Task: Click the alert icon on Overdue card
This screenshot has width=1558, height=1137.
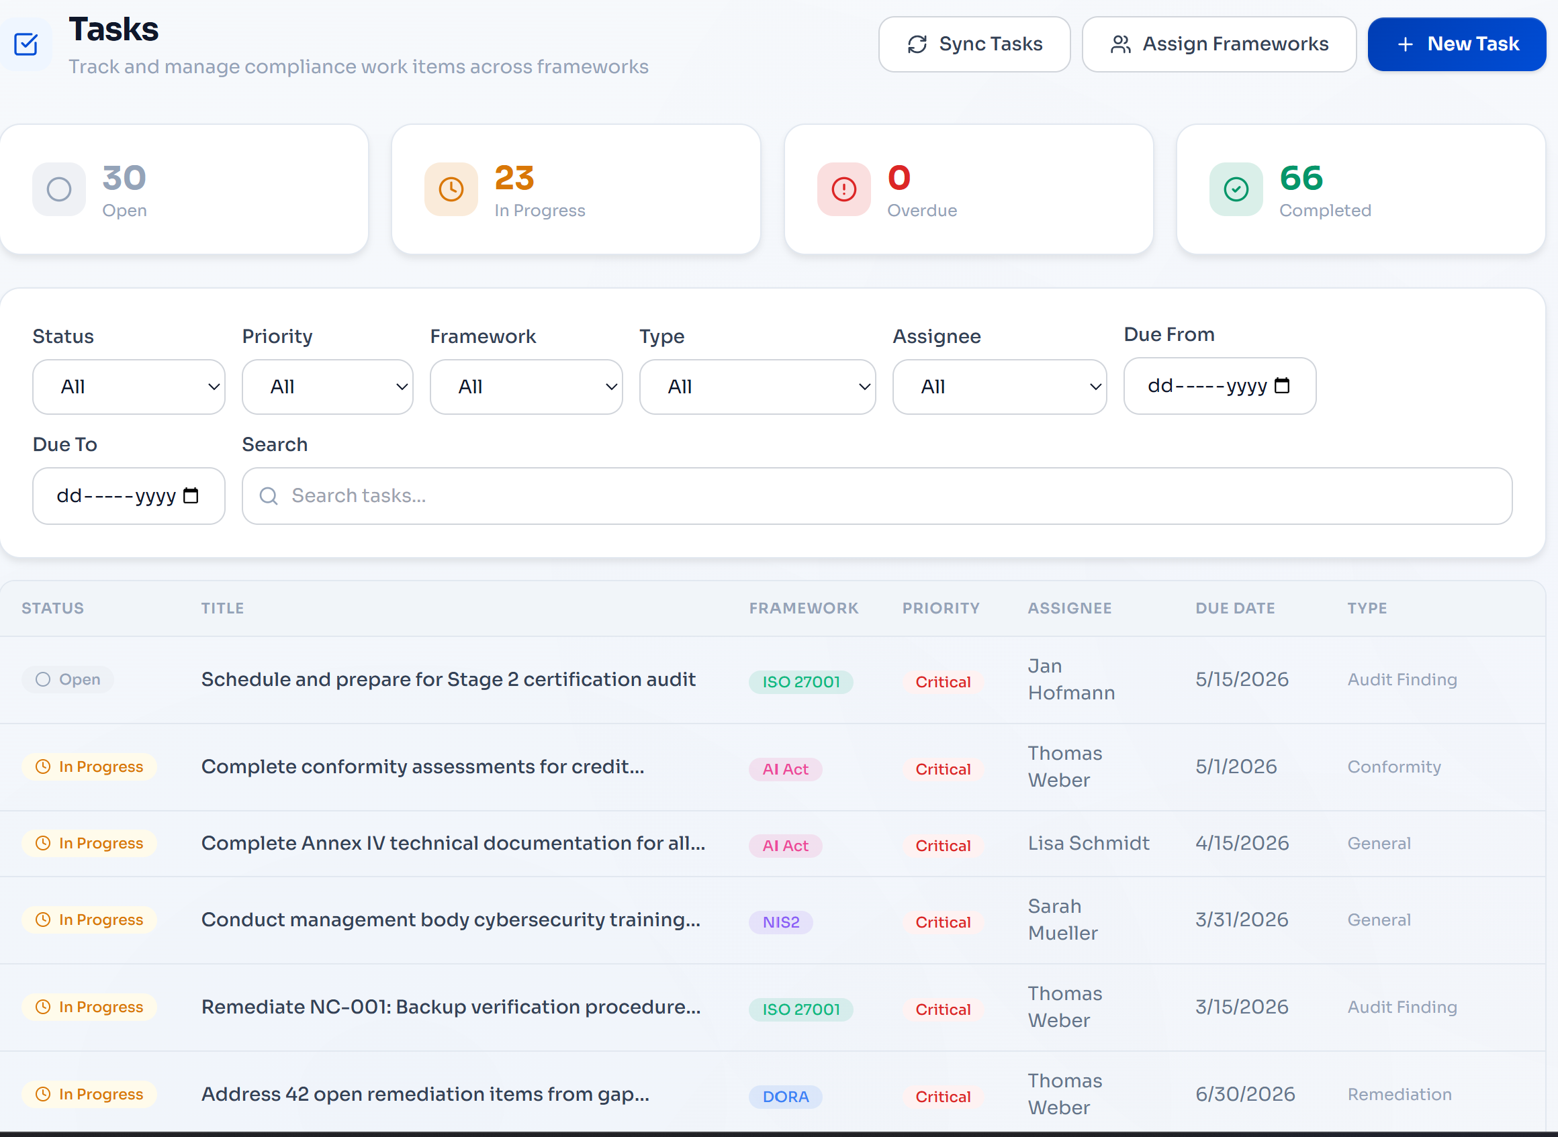Action: 843,189
